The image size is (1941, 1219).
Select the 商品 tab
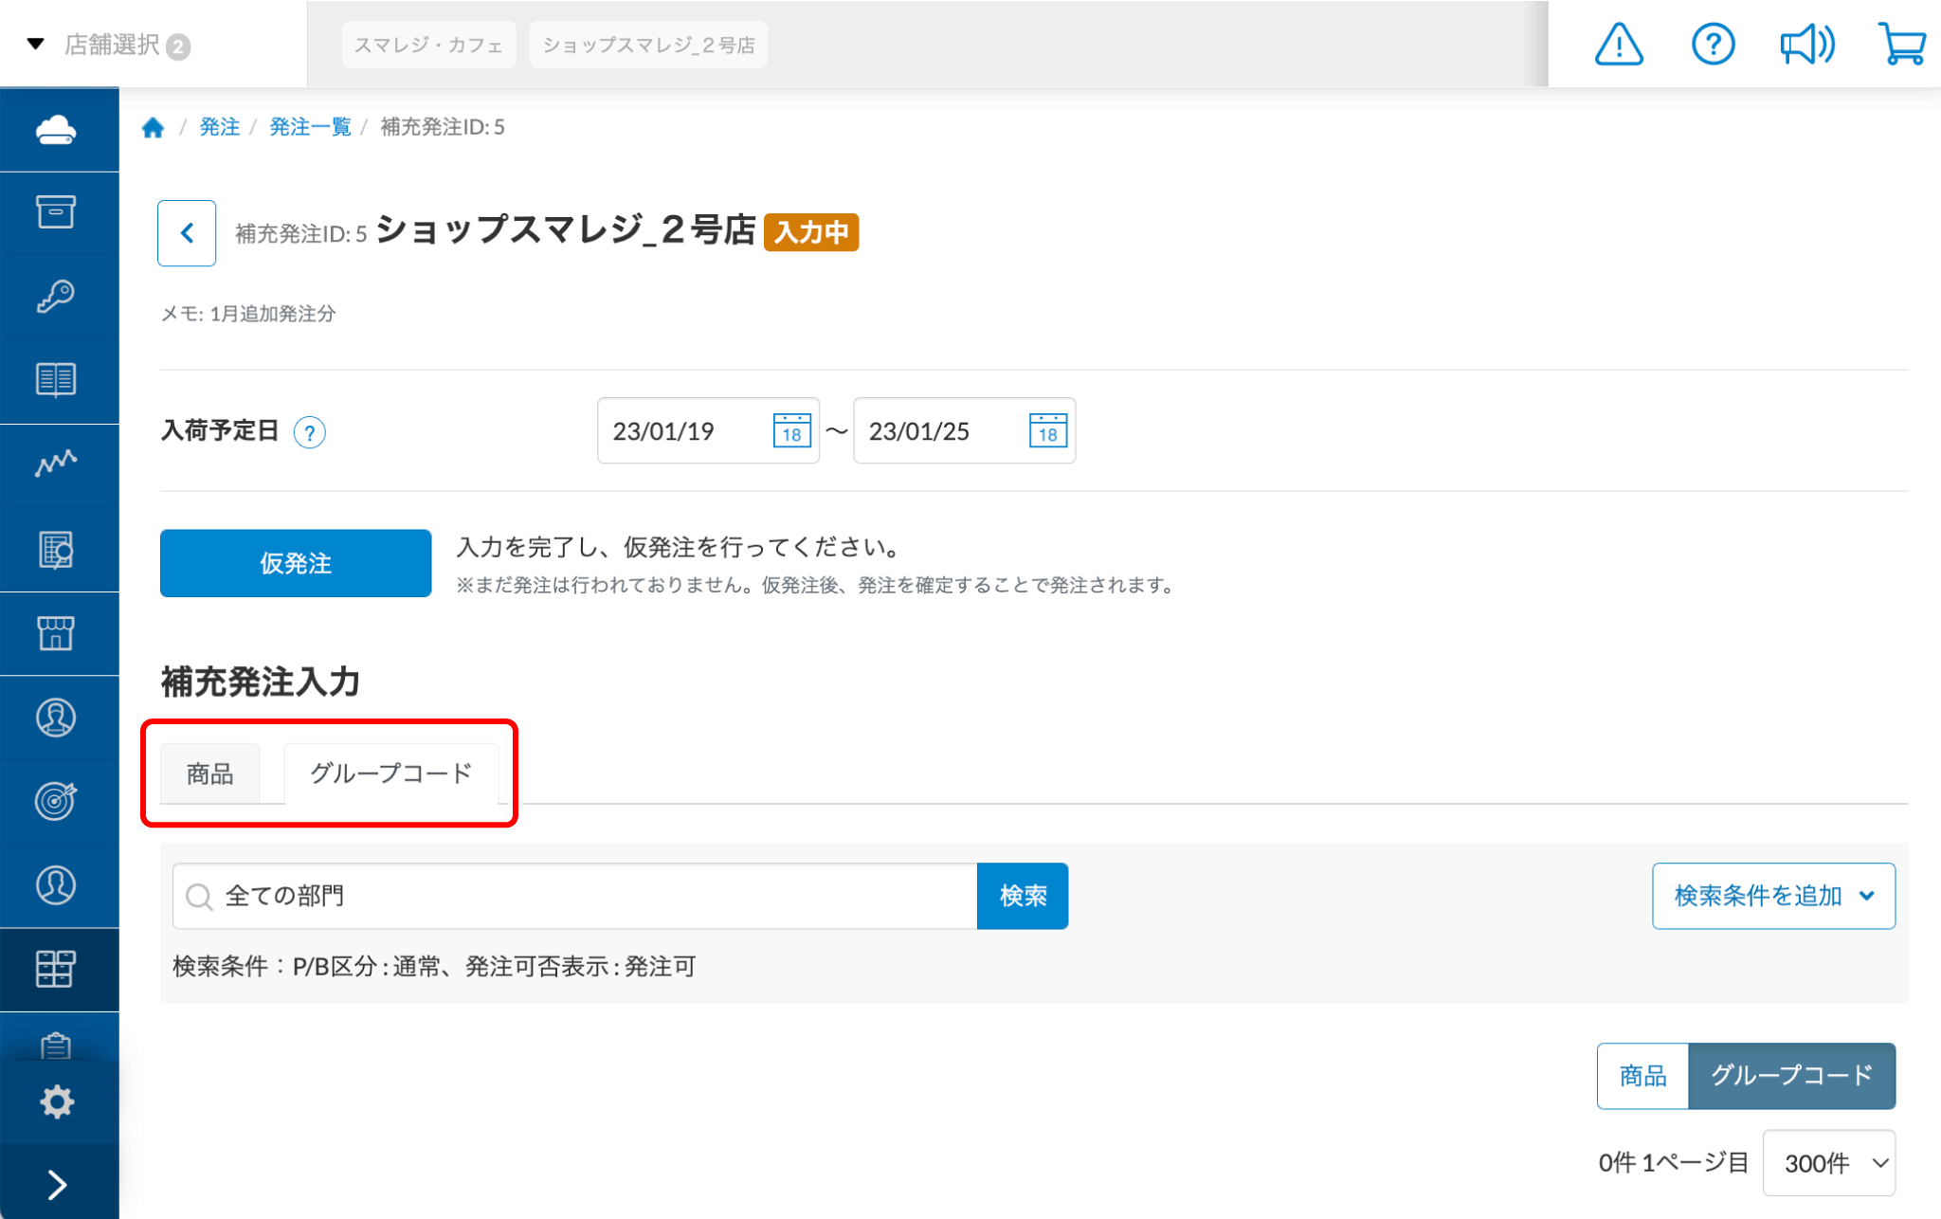click(209, 773)
